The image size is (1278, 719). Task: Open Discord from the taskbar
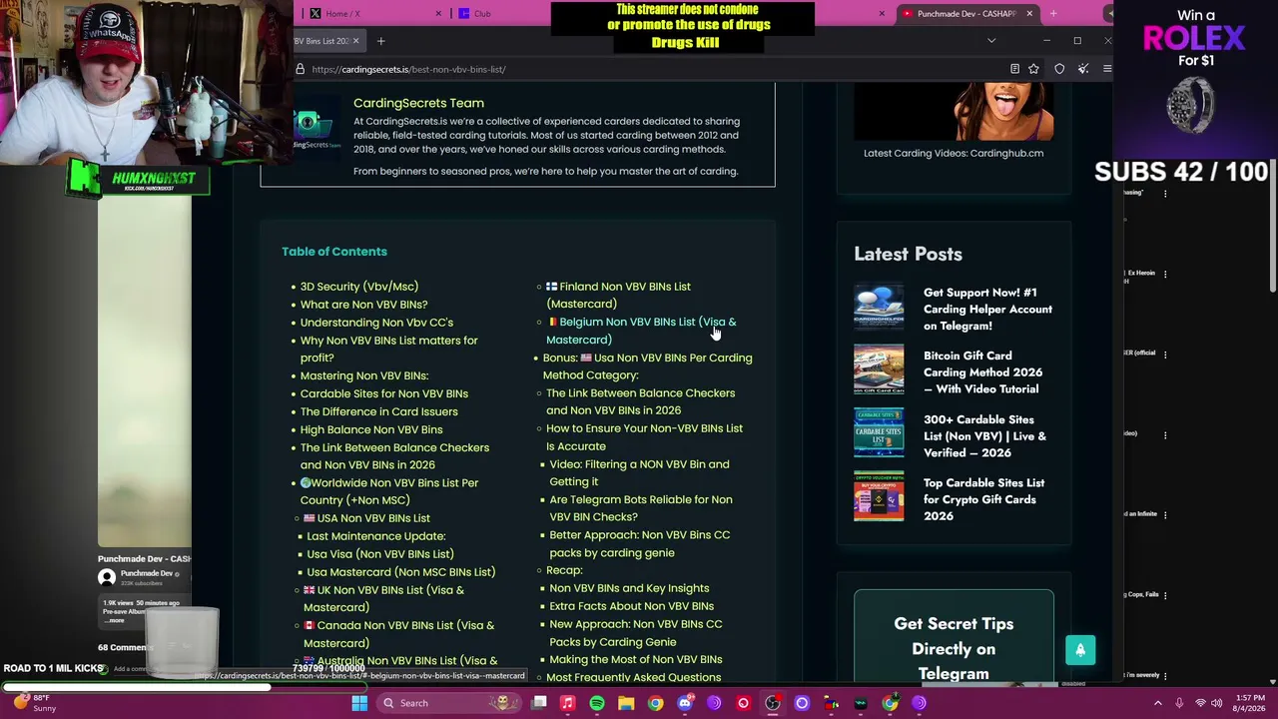click(x=685, y=703)
